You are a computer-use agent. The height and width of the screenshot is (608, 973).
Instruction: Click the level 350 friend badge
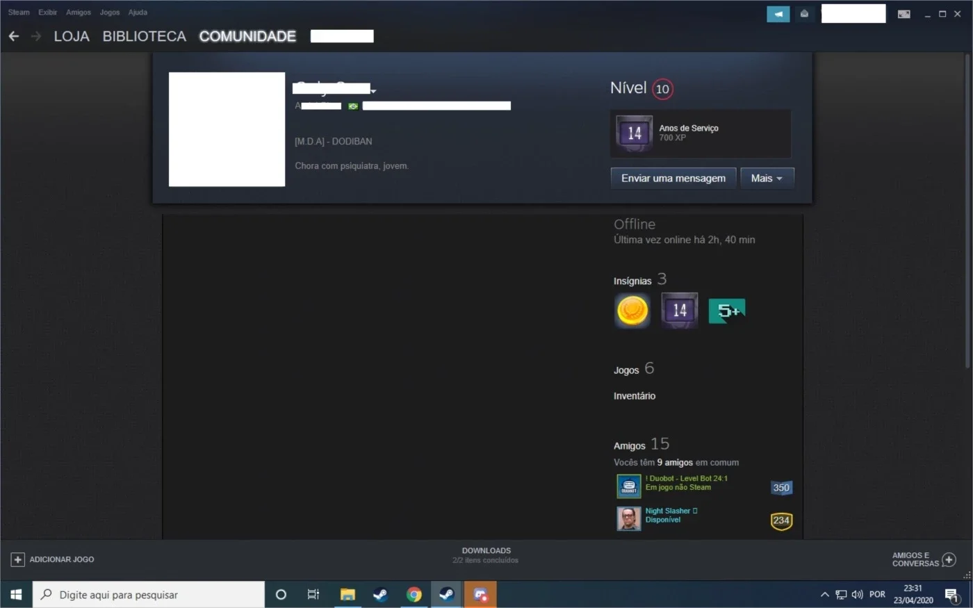tap(781, 488)
